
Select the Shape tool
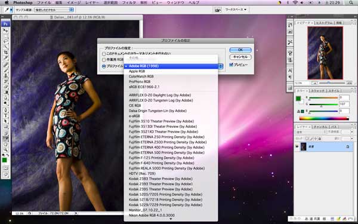point(5,127)
